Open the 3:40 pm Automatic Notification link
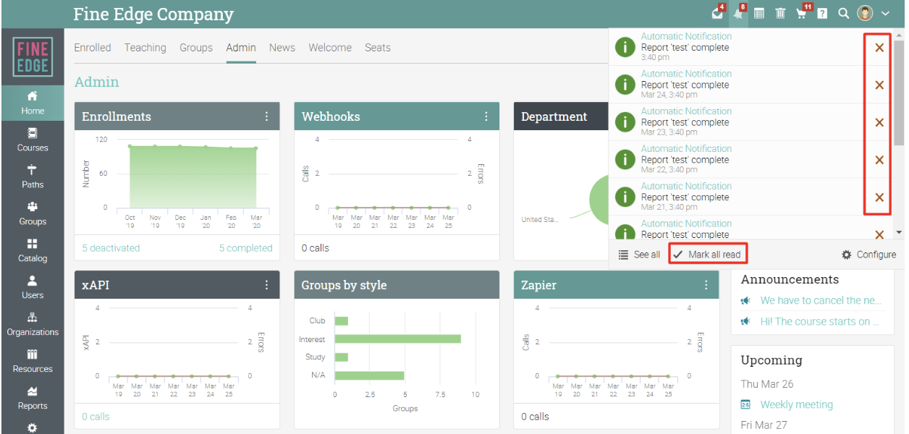909x434 pixels. (686, 36)
